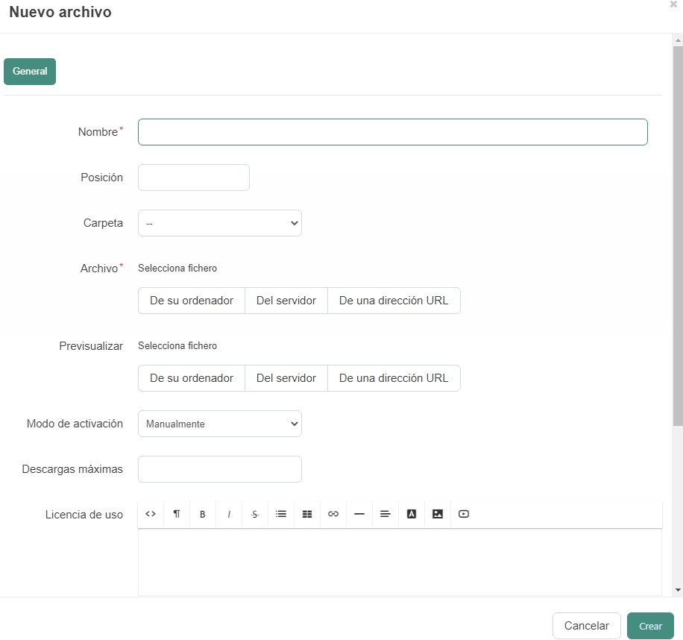Image resolution: width=683 pixels, height=640 pixels.
Task: Open text alignment options in editor
Action: tap(385, 514)
